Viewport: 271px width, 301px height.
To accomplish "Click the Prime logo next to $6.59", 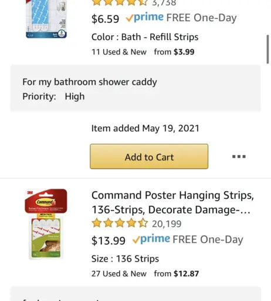I will coord(145,18).
